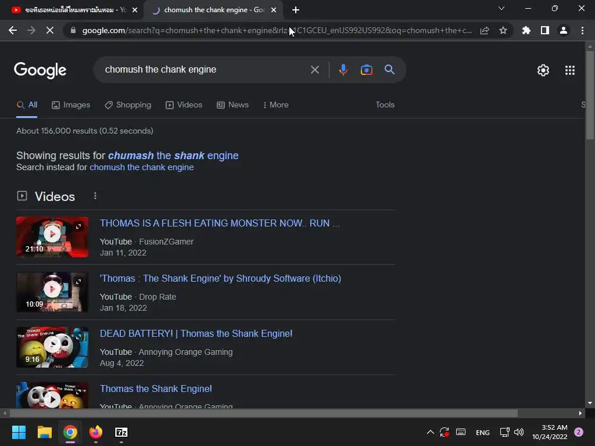Switch to the Shopping tab

pyautogui.click(x=128, y=105)
